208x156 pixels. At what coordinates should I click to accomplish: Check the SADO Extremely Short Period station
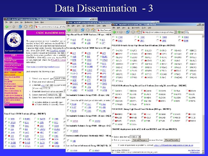[68, 83]
